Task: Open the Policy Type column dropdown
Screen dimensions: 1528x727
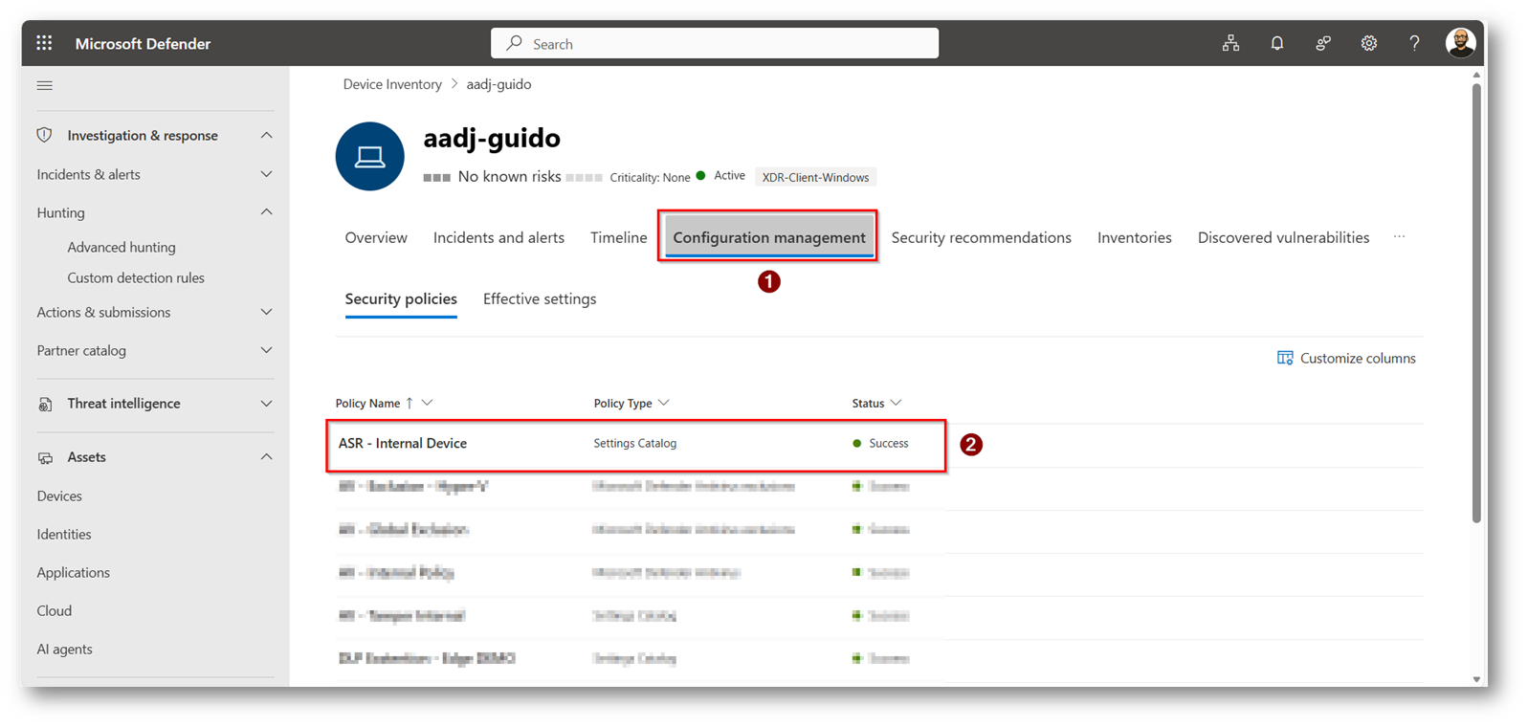Action: pyautogui.click(x=663, y=403)
